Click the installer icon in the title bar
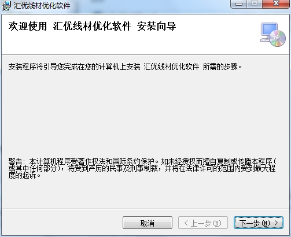The width and height of the screenshot is (291, 237). [x=6, y=5]
